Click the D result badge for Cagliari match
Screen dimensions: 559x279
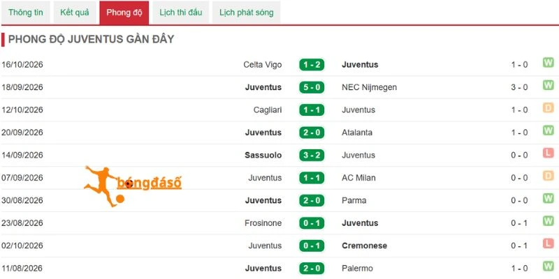click(x=548, y=108)
